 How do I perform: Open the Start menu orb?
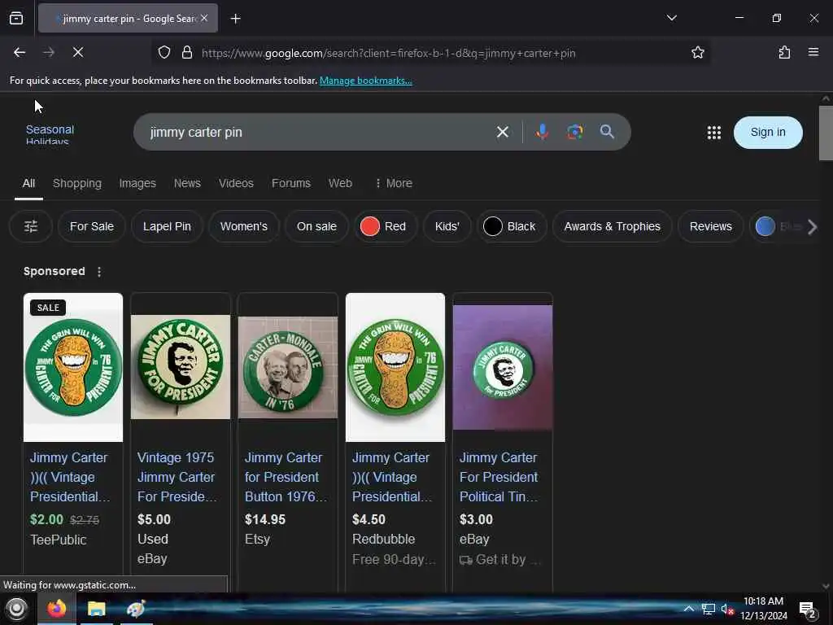(16, 609)
